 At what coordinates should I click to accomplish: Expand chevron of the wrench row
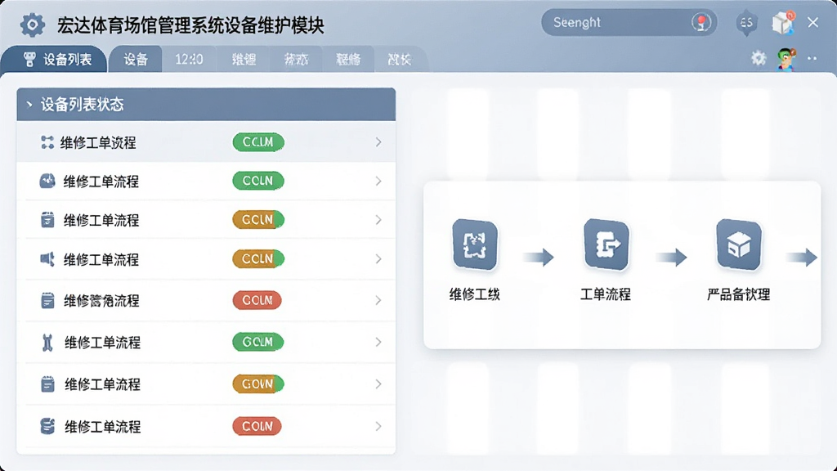point(378,342)
